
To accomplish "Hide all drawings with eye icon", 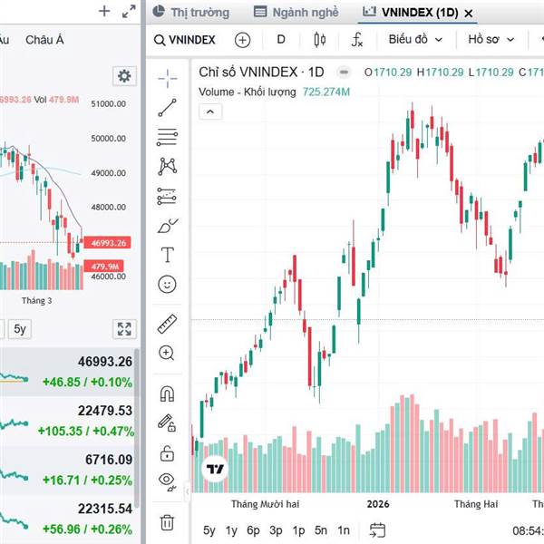I will pos(168,481).
